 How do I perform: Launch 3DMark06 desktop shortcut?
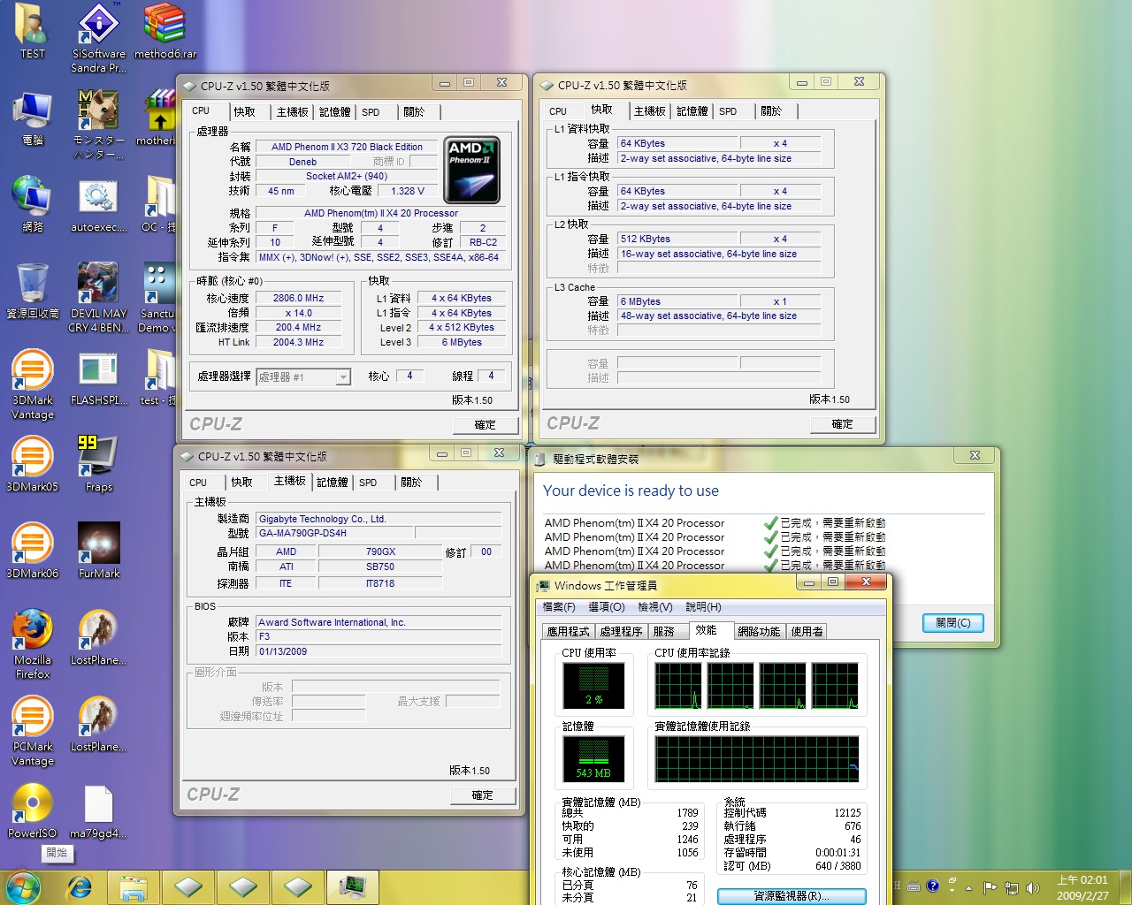click(x=33, y=551)
